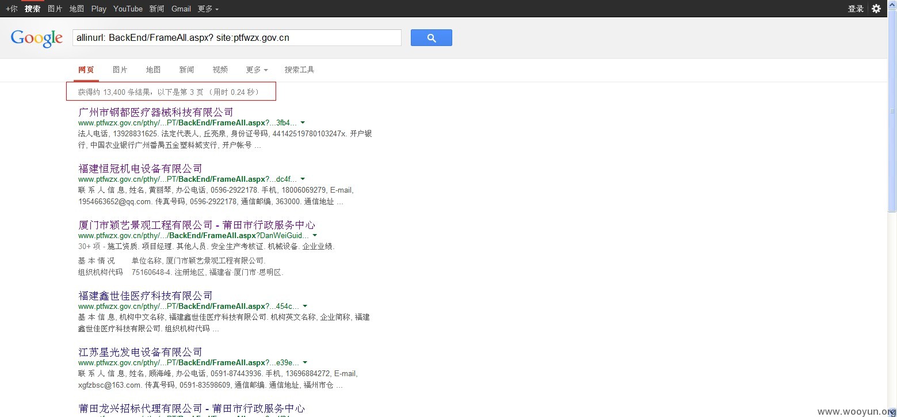Open the settings gear icon
The width and height of the screenshot is (897, 417).
coord(876,9)
